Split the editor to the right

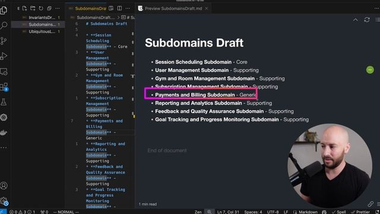119,8
